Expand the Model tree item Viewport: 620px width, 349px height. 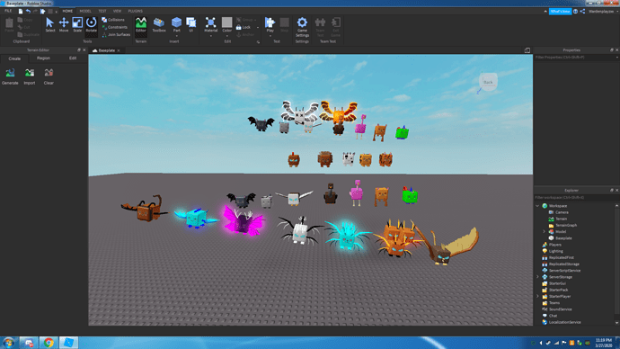545,232
